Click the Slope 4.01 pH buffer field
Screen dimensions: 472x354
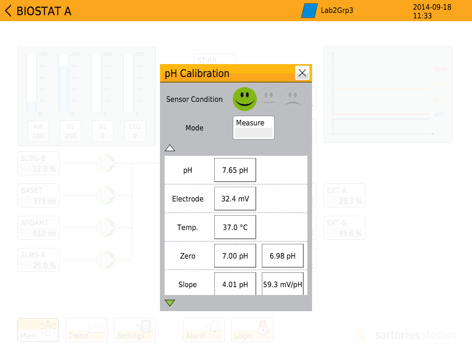(235, 285)
